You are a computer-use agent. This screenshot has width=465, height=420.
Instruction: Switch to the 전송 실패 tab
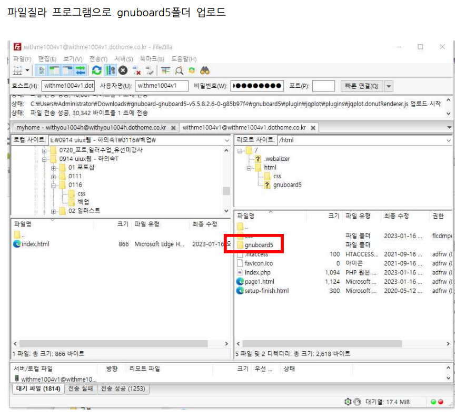(81, 388)
